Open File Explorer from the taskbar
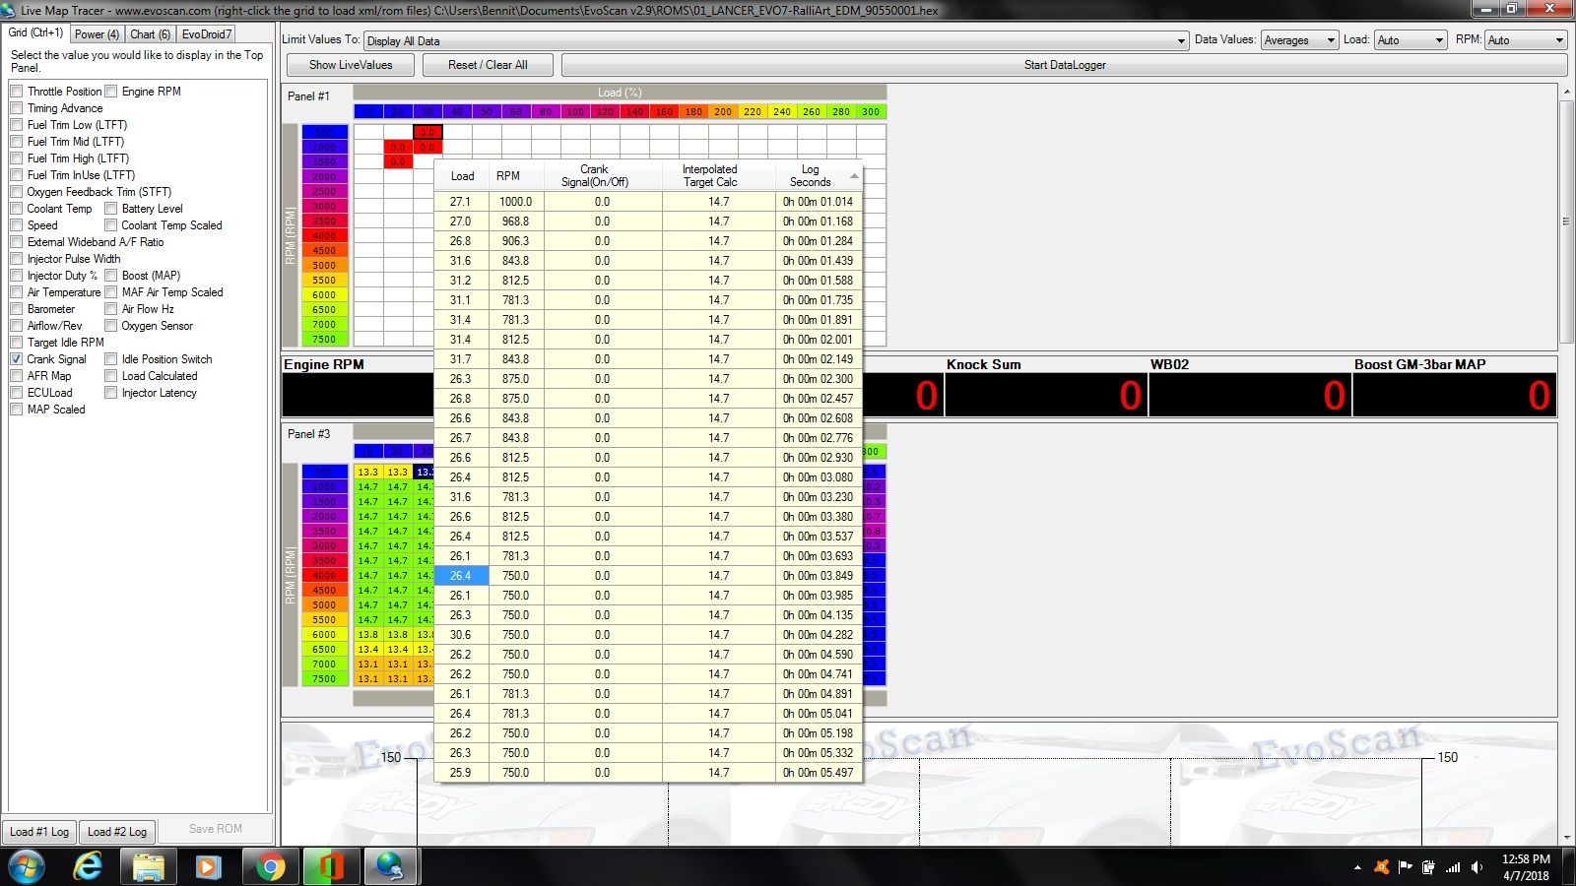This screenshot has height=886, width=1576. coord(149,866)
